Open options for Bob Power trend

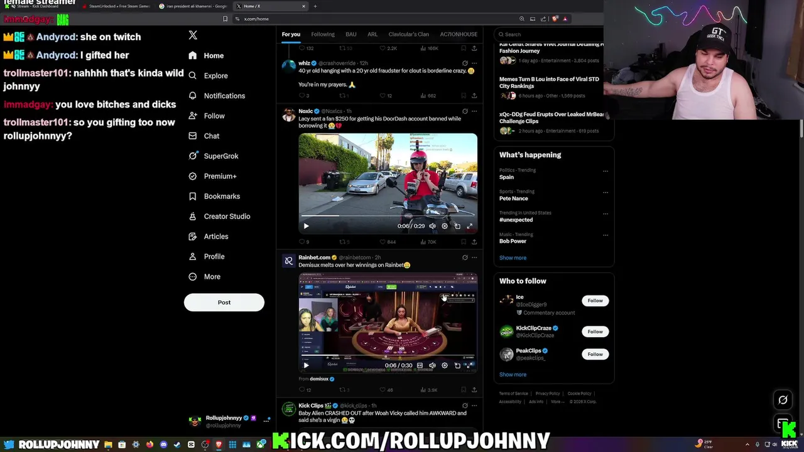(606, 235)
